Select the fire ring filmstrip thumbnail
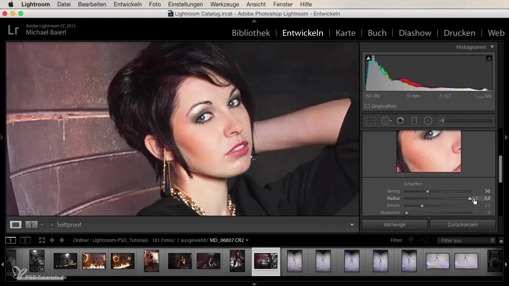Image resolution: width=509 pixels, height=286 pixels. click(x=122, y=261)
